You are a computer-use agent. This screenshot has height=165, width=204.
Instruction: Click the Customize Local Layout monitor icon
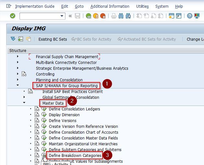coord(197,16)
